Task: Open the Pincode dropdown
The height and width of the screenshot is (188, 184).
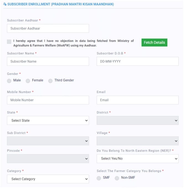Action: click(48, 159)
